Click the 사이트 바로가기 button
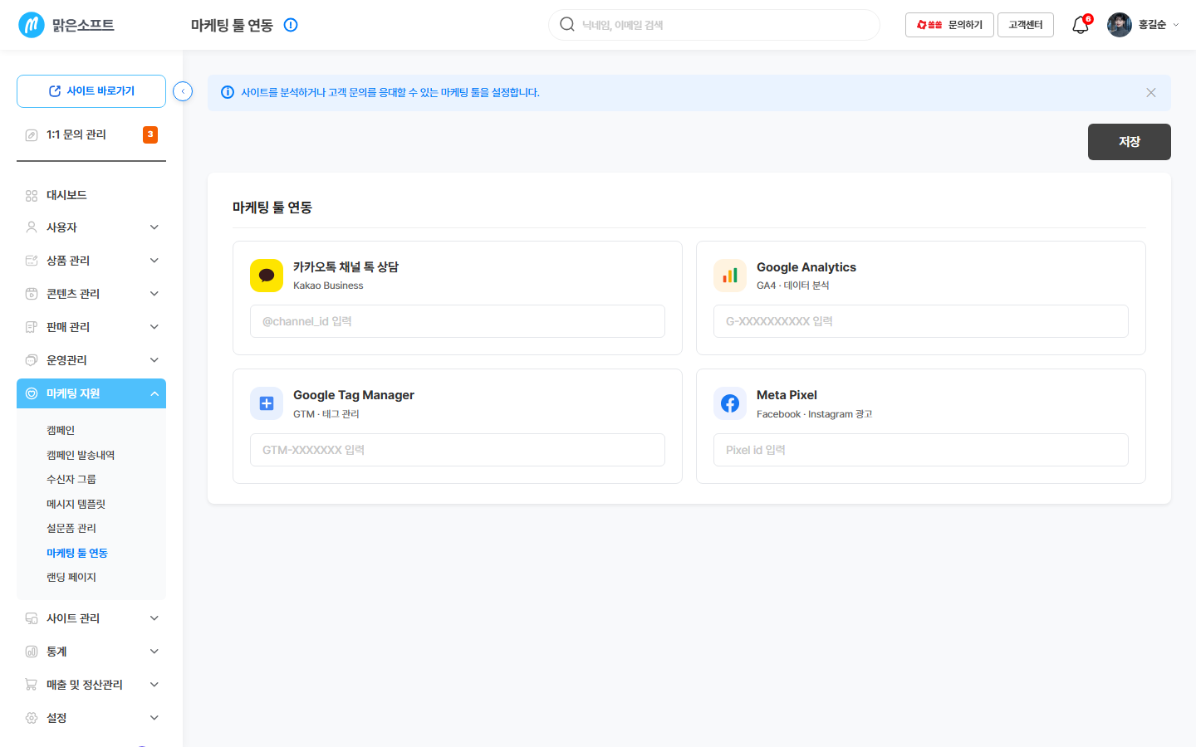The width and height of the screenshot is (1196, 747). click(x=91, y=91)
